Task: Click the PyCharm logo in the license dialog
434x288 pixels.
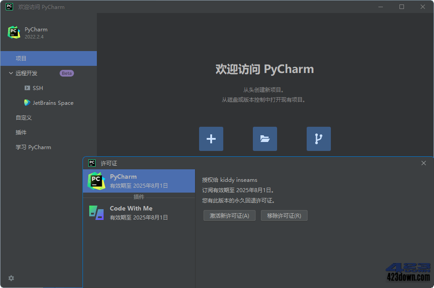Action: (x=96, y=180)
